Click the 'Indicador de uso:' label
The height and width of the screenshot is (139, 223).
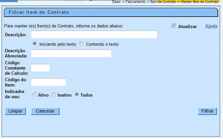click(14, 94)
